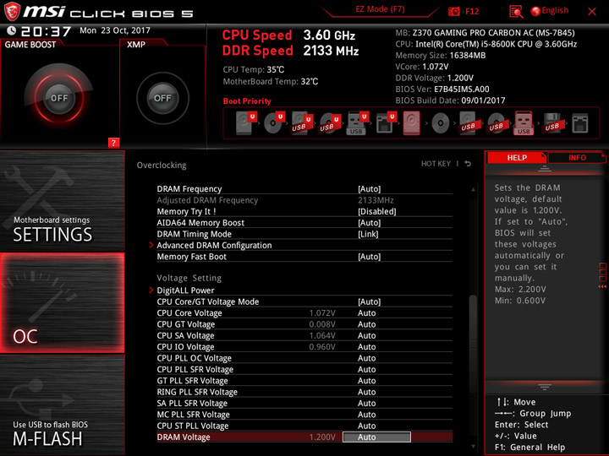Select the UEFI USB CD/DVD boot icon
Screen dimensions: 609x456
coord(330,123)
